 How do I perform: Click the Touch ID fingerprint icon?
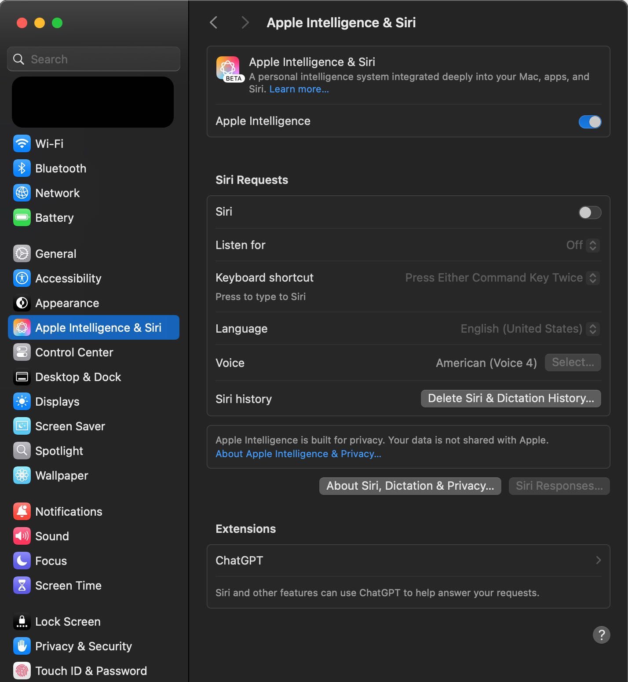pyautogui.click(x=22, y=671)
